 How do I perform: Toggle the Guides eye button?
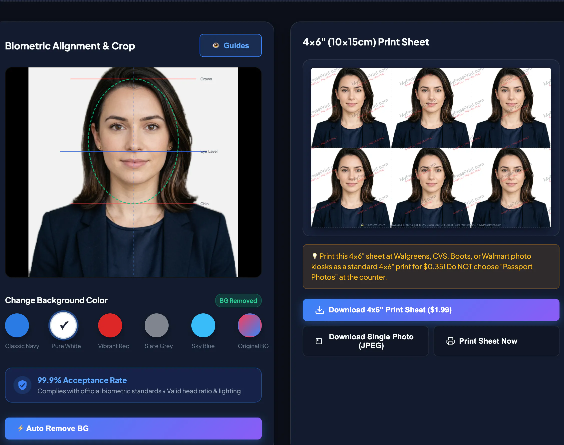[230, 45]
